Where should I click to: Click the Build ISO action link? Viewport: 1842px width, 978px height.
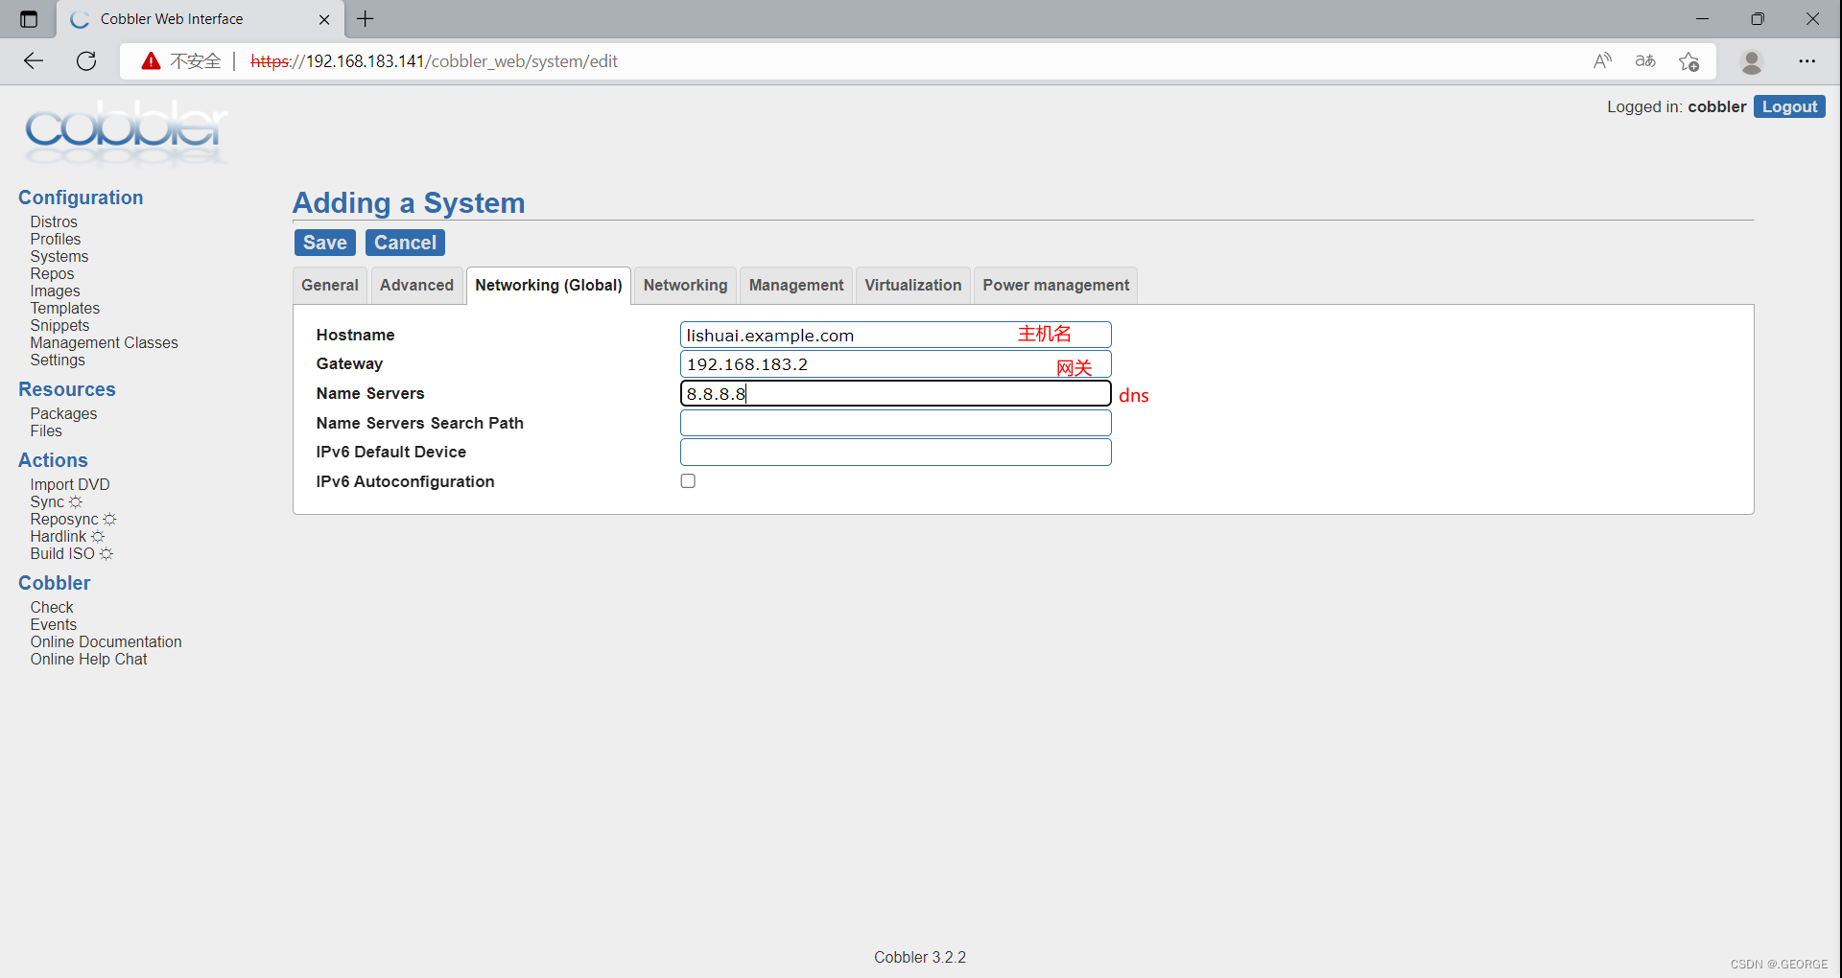tap(62, 554)
